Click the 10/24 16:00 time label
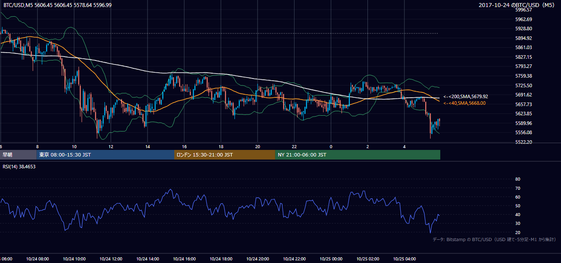The image size is (561, 263). tap(184, 259)
